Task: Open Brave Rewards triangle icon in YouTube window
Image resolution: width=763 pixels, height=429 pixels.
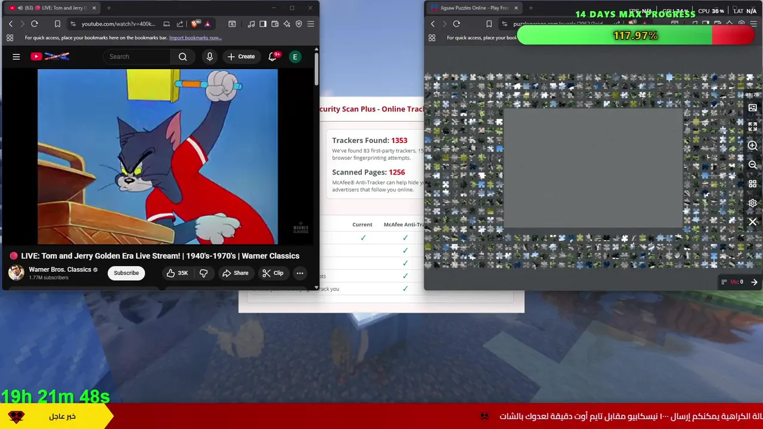Action: (207, 24)
